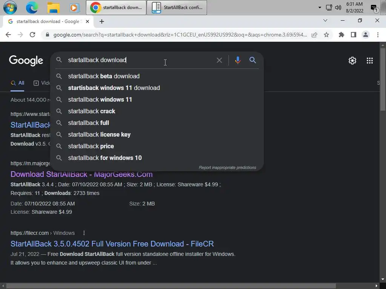Go forward in browser history

[x=20, y=35]
